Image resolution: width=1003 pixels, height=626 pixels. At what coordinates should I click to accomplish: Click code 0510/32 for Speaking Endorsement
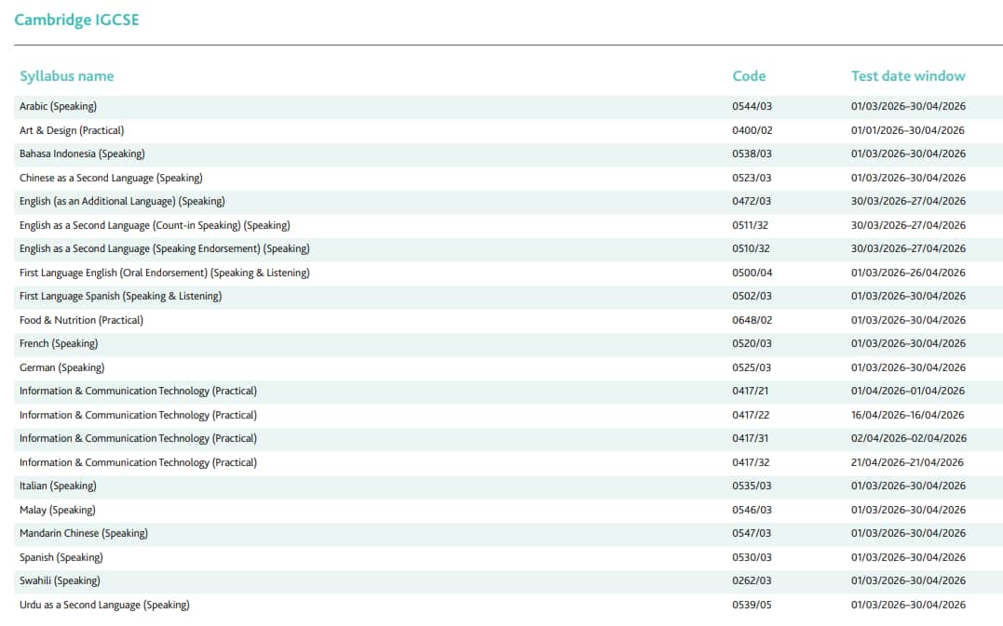[751, 248]
